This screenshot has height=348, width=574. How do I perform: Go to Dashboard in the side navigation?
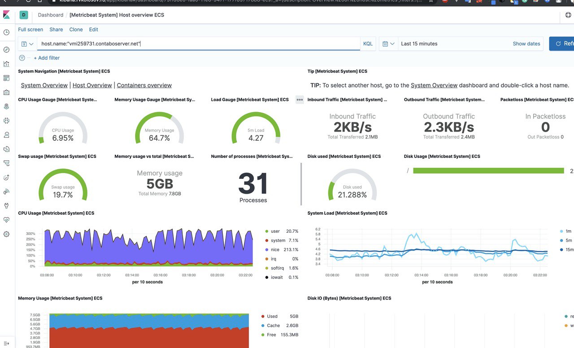pos(6,78)
